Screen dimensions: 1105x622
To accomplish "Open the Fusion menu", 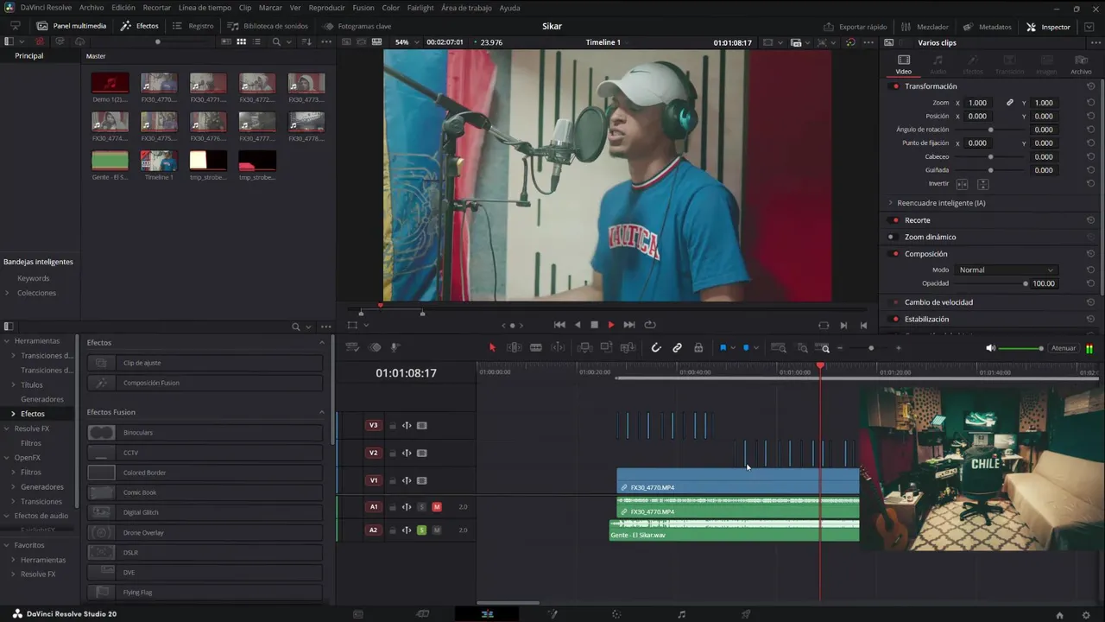I will (x=363, y=8).
